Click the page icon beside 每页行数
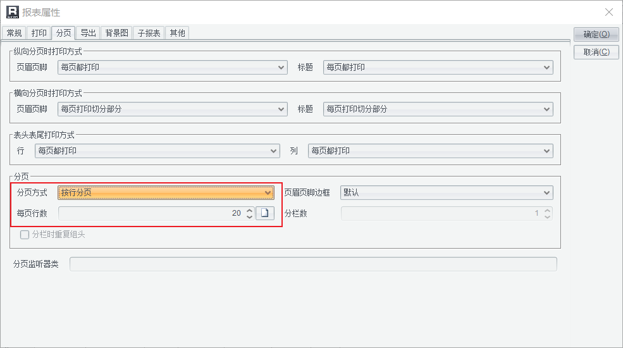Screen dimensions: 623x348 coord(265,213)
